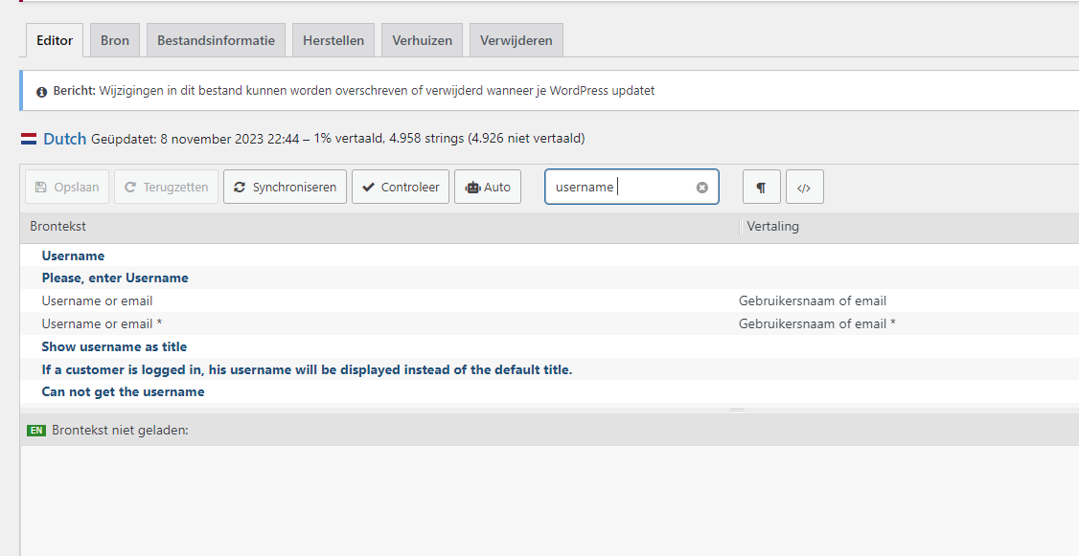Click the Controleer check button

(x=401, y=187)
